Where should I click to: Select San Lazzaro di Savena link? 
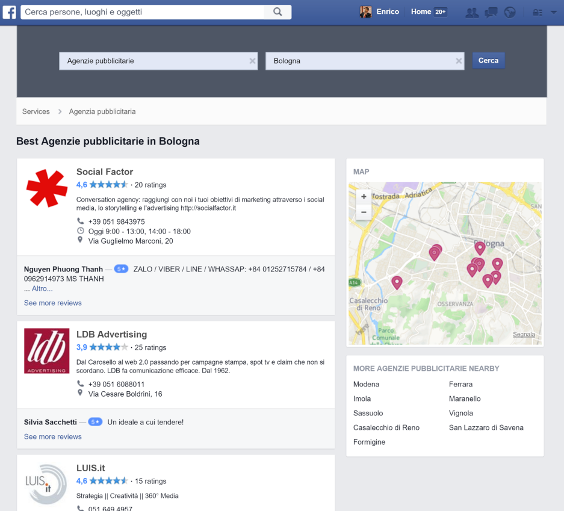tap(486, 427)
